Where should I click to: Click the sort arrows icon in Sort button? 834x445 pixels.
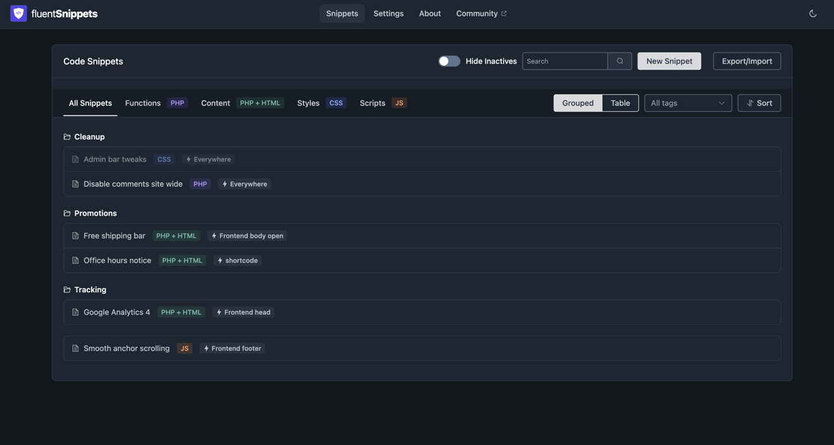[750, 103]
